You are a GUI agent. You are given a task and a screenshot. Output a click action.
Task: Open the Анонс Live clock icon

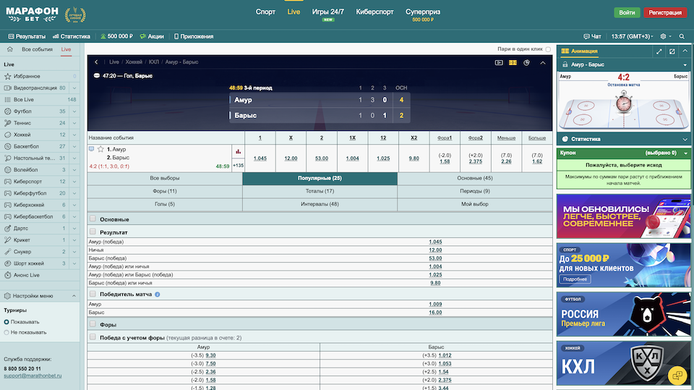pos(7,275)
